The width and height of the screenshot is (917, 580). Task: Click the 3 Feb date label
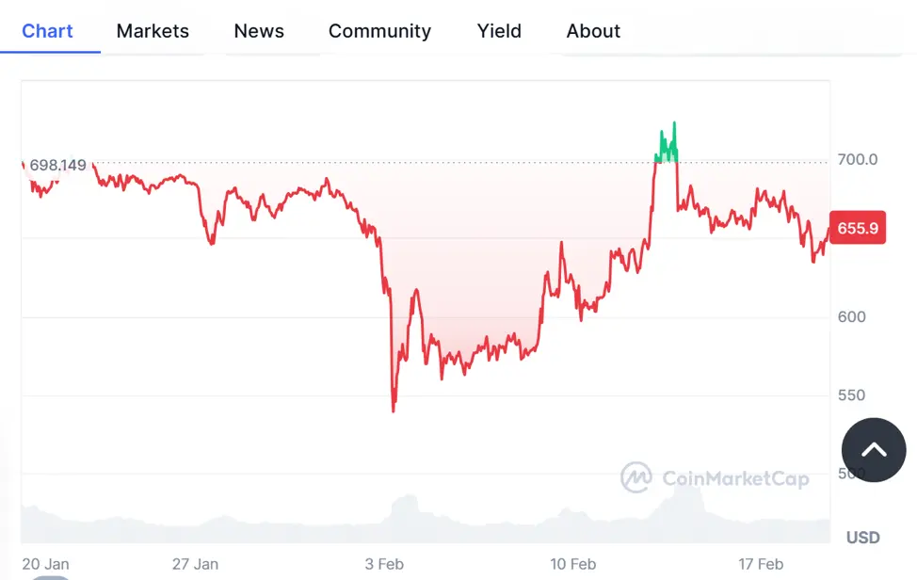(384, 564)
